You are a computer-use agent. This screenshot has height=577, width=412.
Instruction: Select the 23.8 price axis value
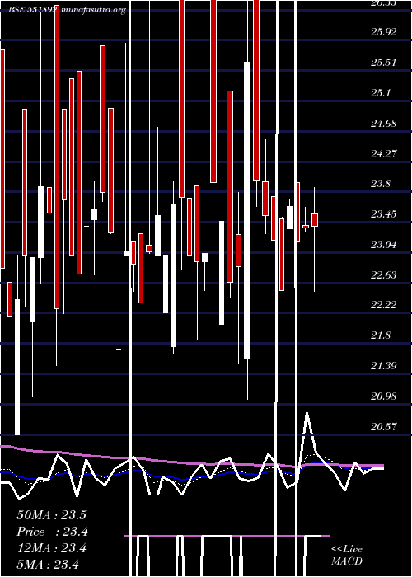[381, 184]
